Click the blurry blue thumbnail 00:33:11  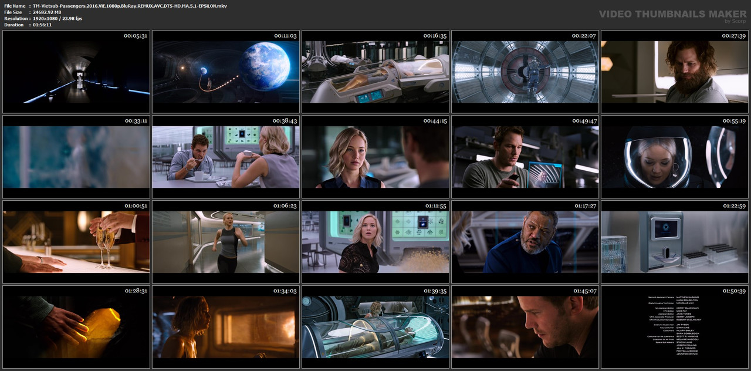click(x=76, y=157)
